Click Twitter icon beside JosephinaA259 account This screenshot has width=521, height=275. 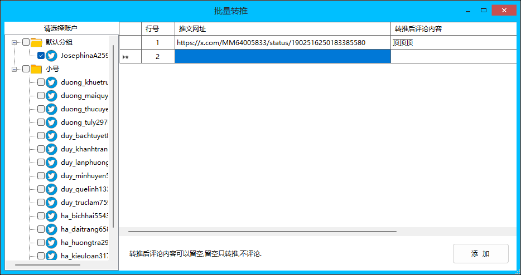tap(51, 56)
